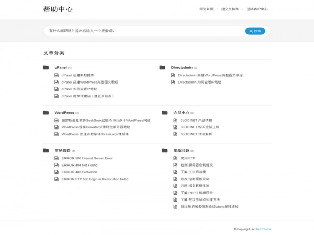Open the 会员中心 category heading
The width and height of the screenshot is (314, 235).
pyautogui.click(x=182, y=113)
